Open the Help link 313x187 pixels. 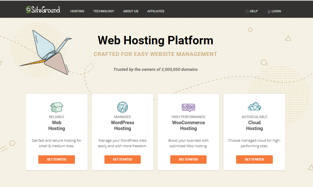[254, 11]
